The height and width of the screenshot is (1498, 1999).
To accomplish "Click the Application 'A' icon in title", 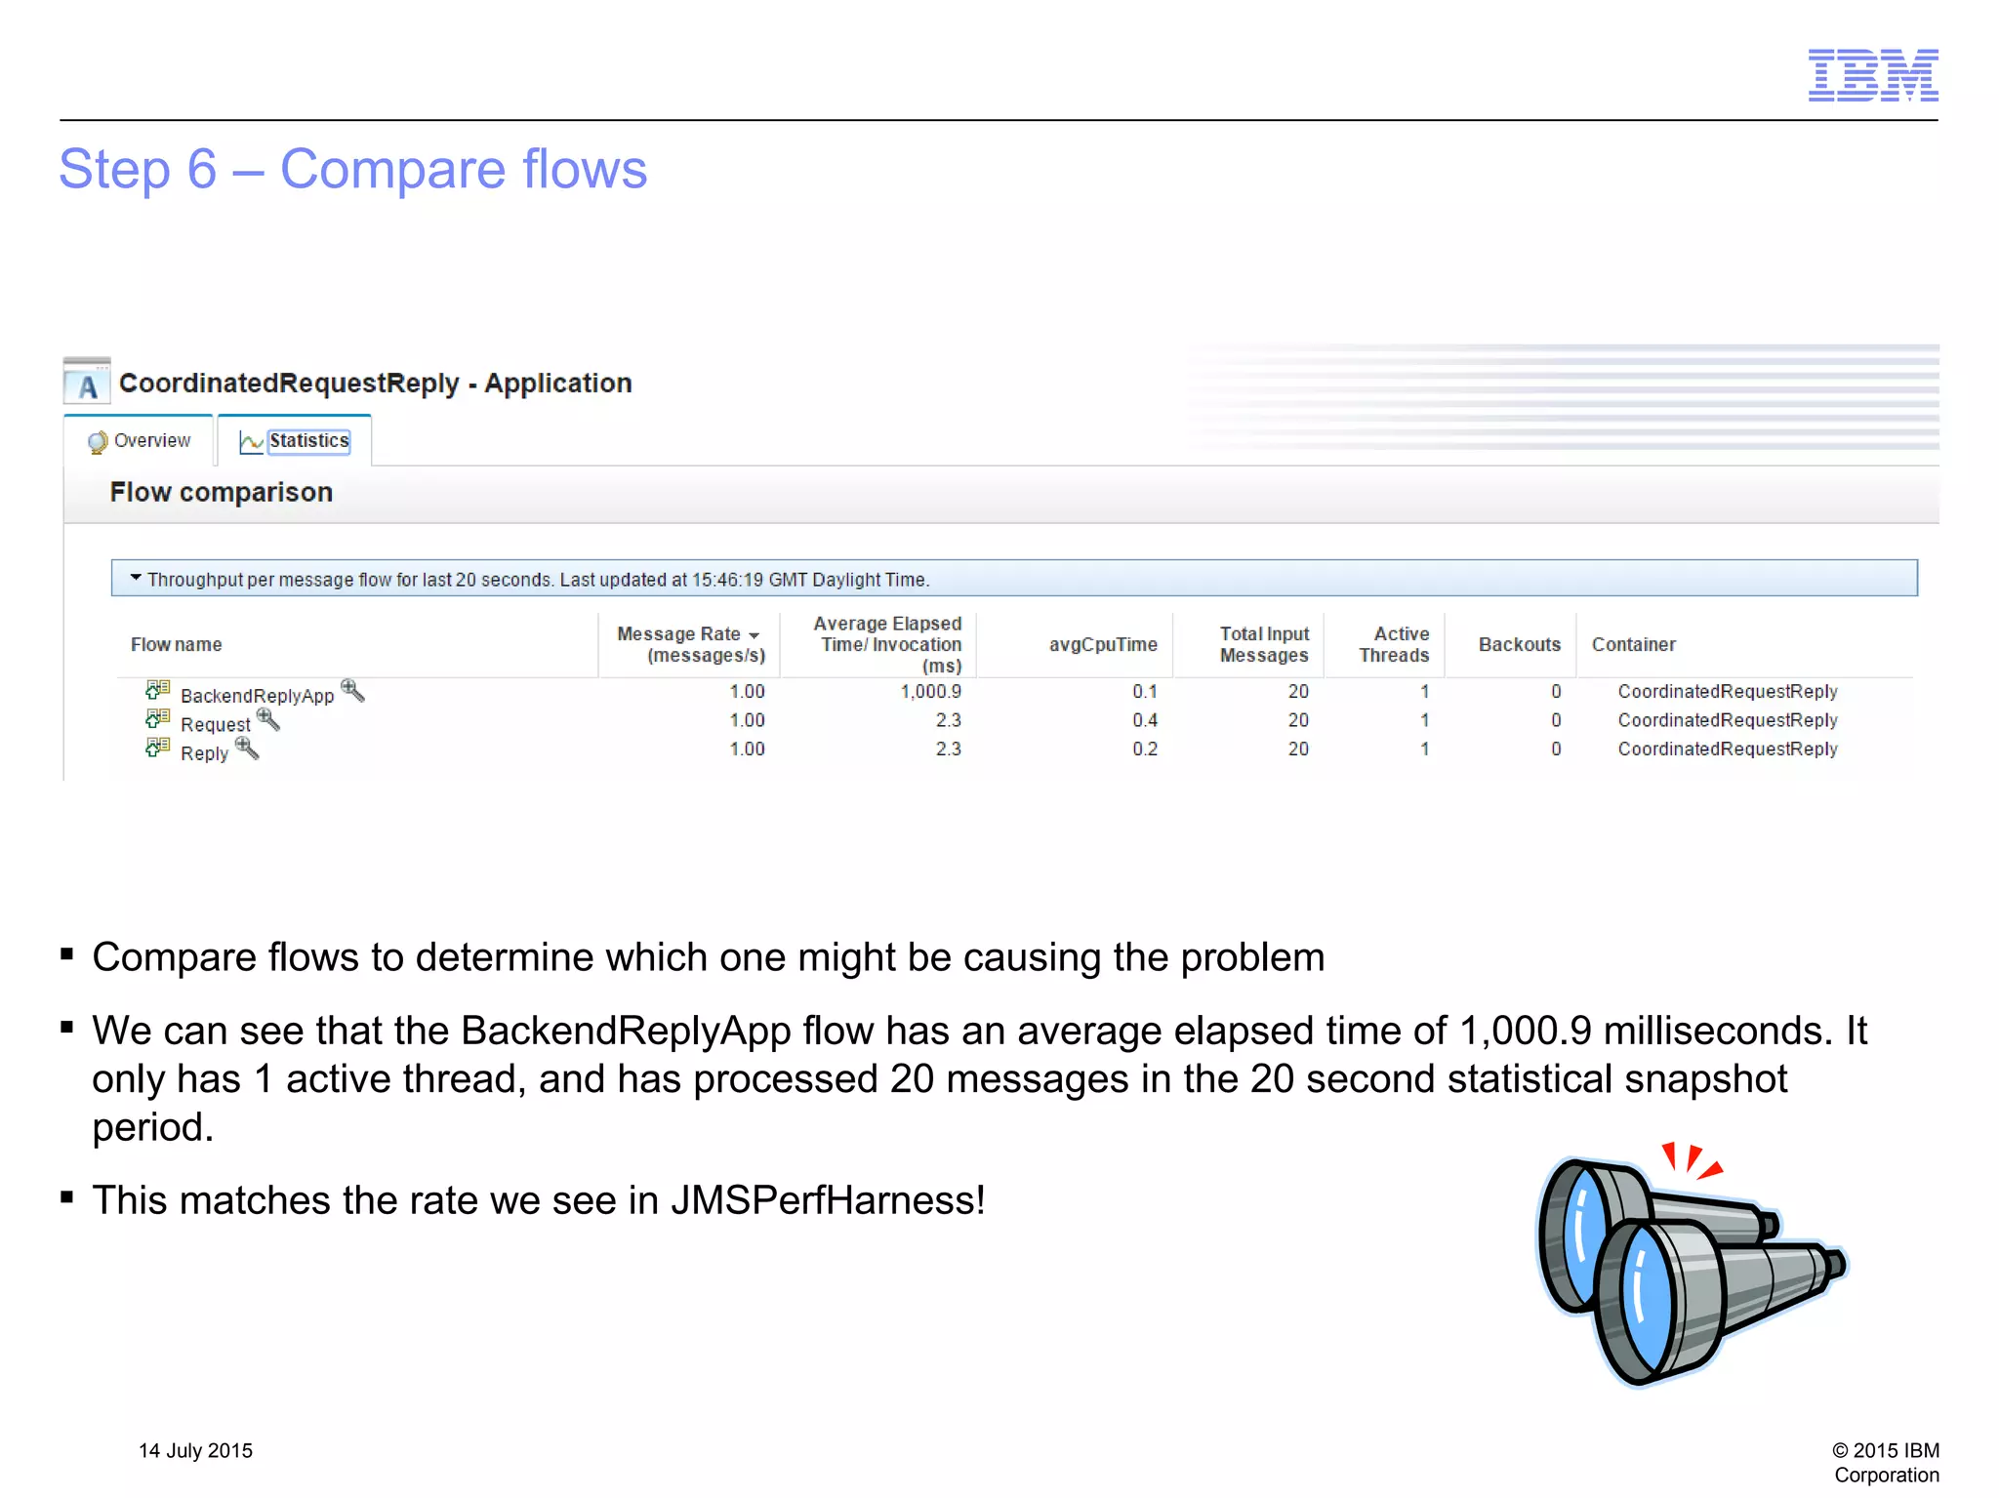I will pyautogui.click(x=87, y=382).
